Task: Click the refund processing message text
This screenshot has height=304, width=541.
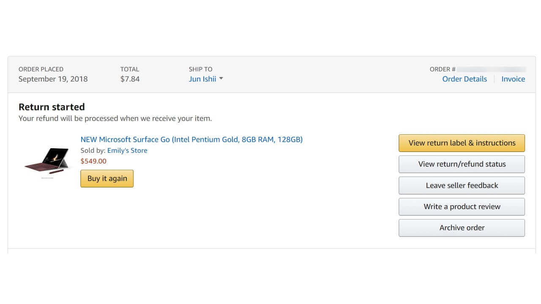Action: (115, 118)
